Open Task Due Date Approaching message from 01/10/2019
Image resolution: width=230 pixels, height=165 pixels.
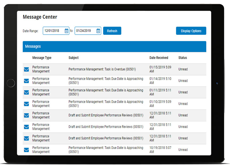pyautogui.click(x=106, y=104)
